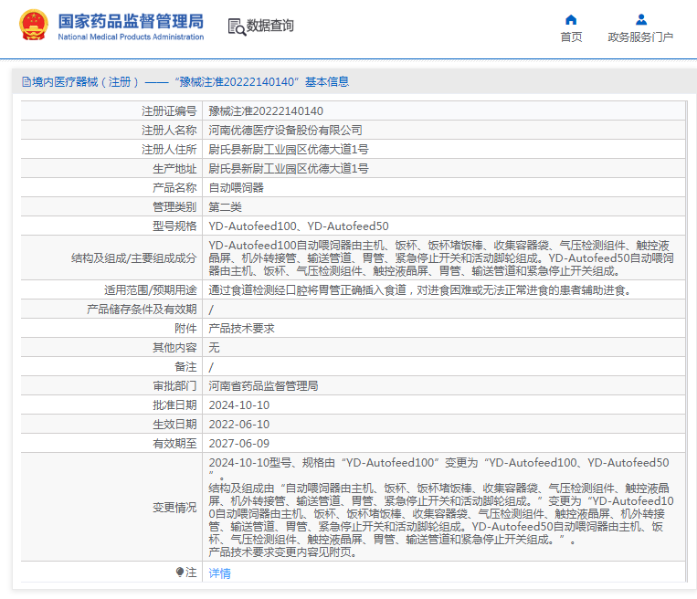Select product name 自动喂饲器
This screenshot has width=697, height=599.
tap(236, 187)
